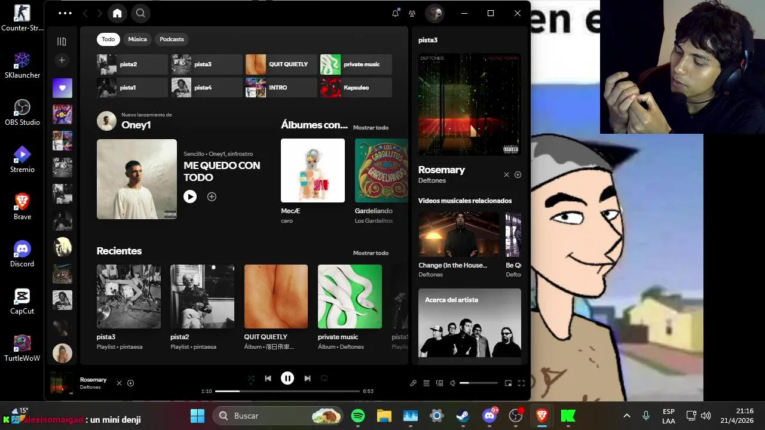Open pista4 shortcut tile

pyautogui.click(x=207, y=87)
